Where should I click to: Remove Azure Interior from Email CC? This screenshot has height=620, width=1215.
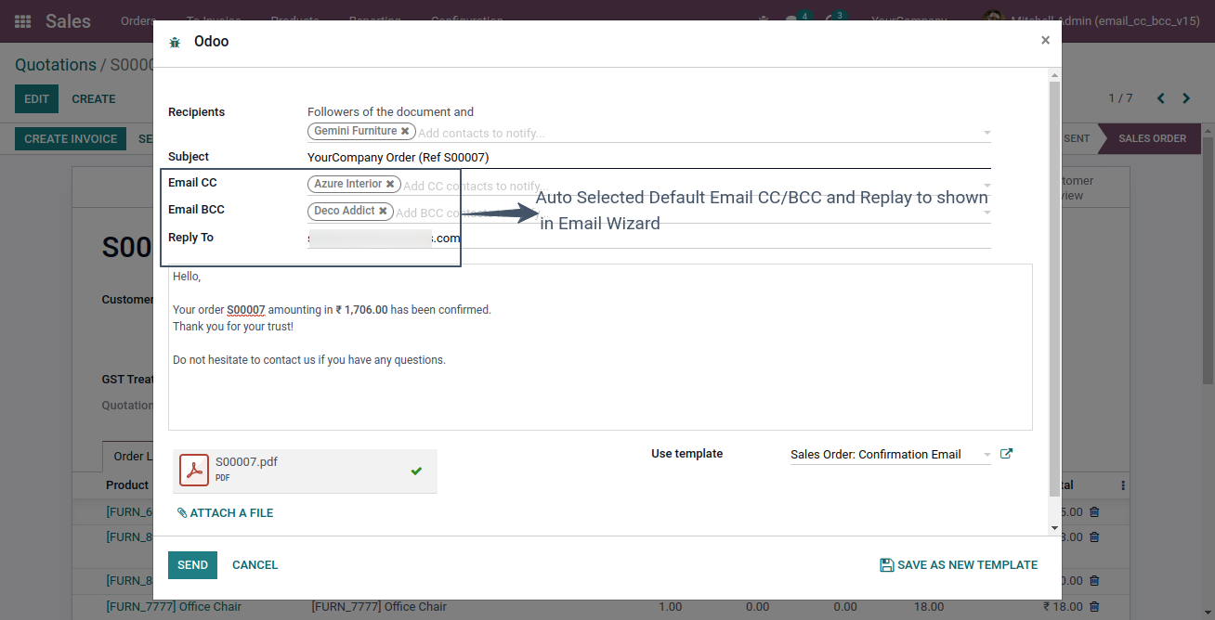(390, 185)
